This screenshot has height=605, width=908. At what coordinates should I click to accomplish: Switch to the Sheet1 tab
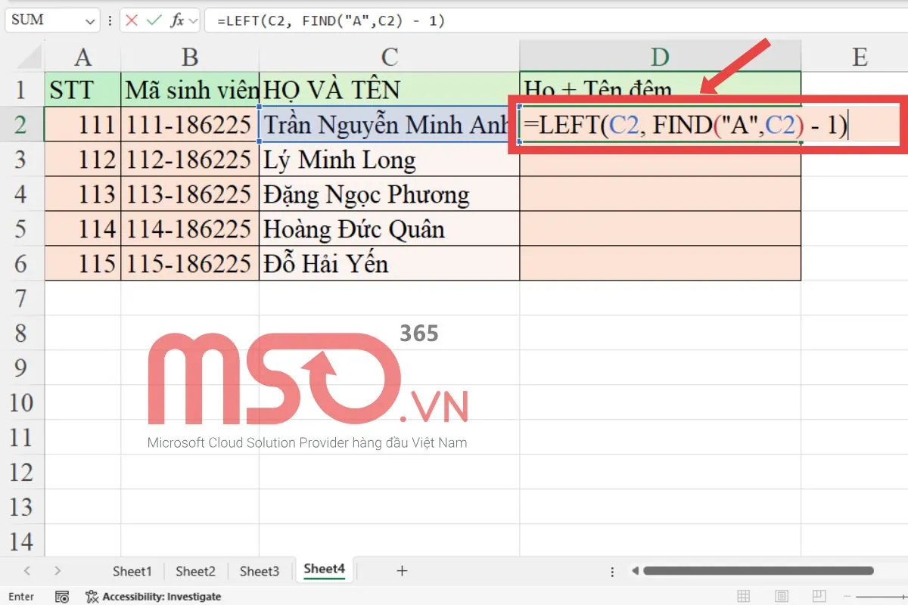coord(131,571)
